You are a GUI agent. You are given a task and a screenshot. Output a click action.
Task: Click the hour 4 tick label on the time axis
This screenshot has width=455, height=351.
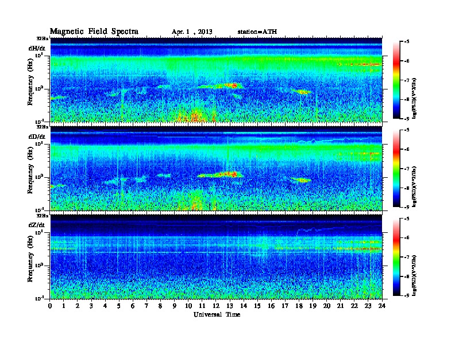click(105, 306)
